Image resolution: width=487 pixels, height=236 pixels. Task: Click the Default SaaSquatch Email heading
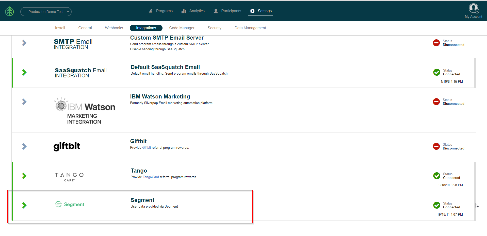pos(165,67)
